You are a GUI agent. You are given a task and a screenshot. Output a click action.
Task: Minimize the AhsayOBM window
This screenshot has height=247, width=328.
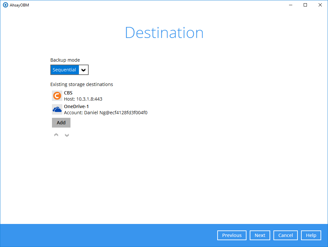point(291,5)
